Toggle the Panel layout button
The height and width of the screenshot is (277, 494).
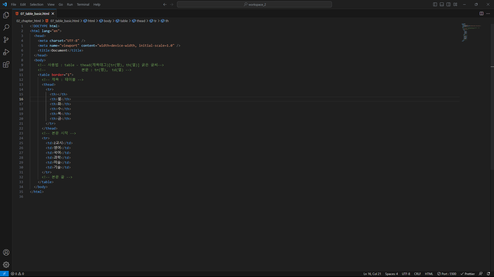click(442, 4)
